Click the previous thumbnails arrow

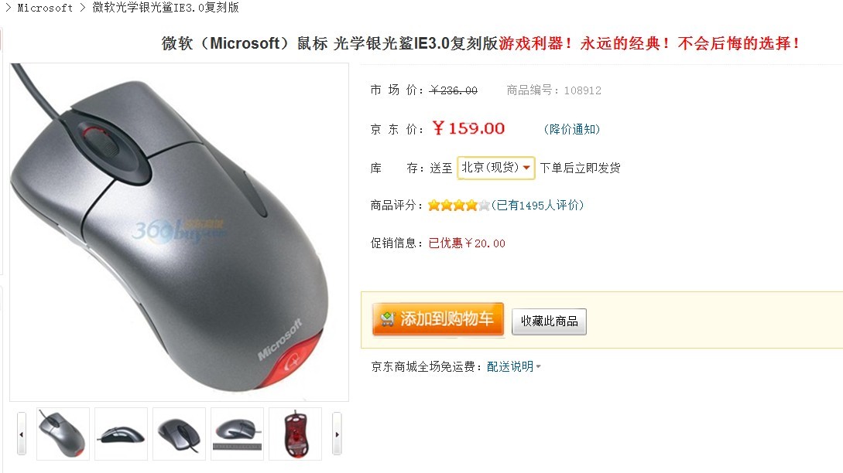tap(22, 434)
